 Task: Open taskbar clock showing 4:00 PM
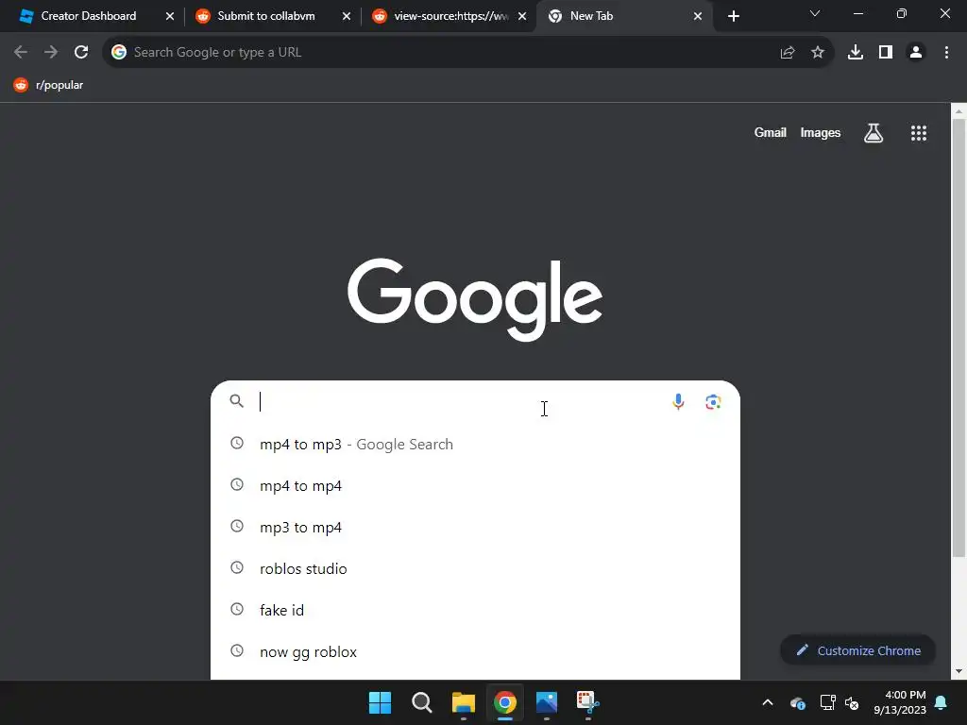900,702
